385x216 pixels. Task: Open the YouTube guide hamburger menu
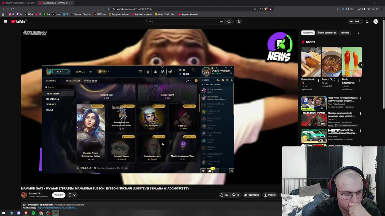(5, 21)
